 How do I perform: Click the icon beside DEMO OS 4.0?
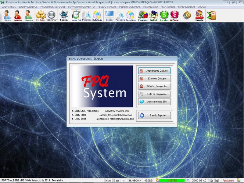coord(188,180)
